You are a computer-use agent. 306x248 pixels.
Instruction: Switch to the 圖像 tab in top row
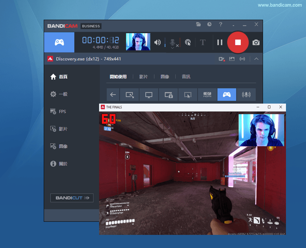tap(165, 77)
